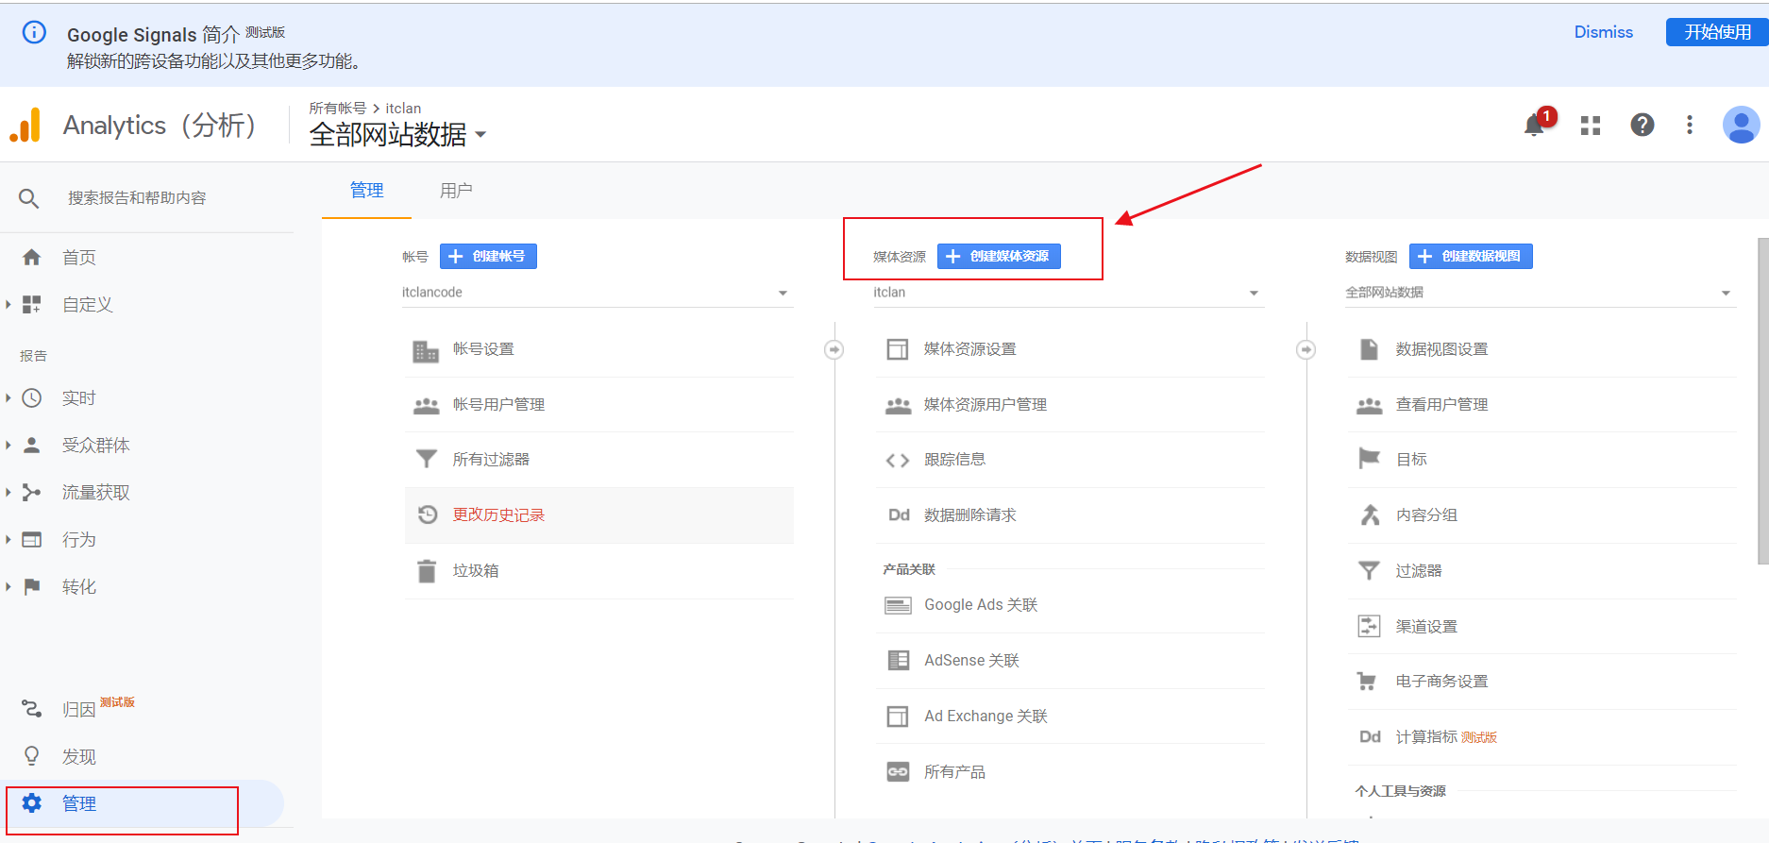Open 更改历史记录 in account column
Viewport: 1769px width, 843px height.
coord(599,515)
